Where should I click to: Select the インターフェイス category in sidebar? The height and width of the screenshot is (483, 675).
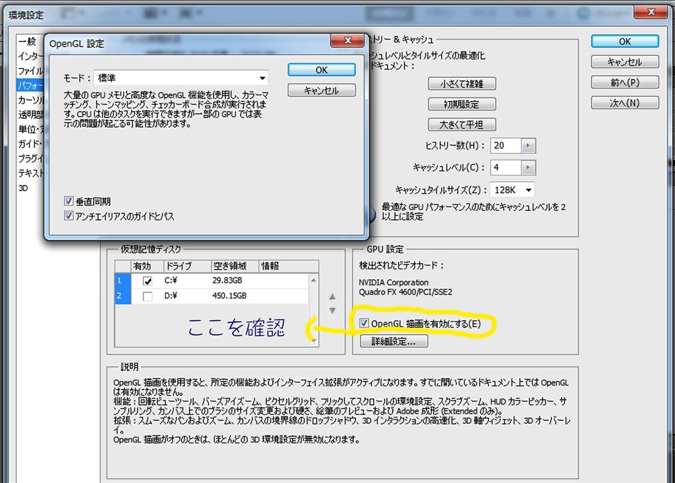[30, 56]
